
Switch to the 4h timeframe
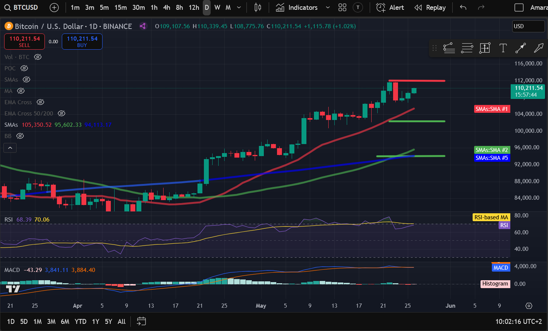[167, 8]
